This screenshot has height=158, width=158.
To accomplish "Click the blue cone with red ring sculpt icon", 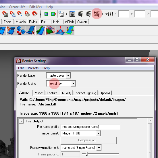I will coord(60,30).
